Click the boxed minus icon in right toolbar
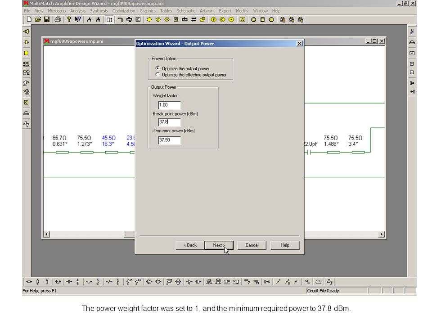 coord(412,72)
